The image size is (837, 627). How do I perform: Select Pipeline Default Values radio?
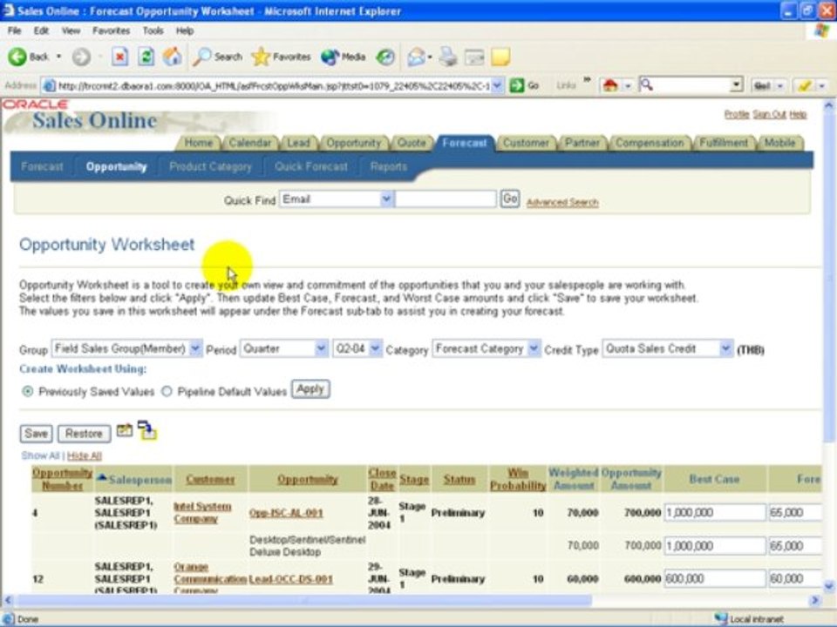pyautogui.click(x=167, y=391)
